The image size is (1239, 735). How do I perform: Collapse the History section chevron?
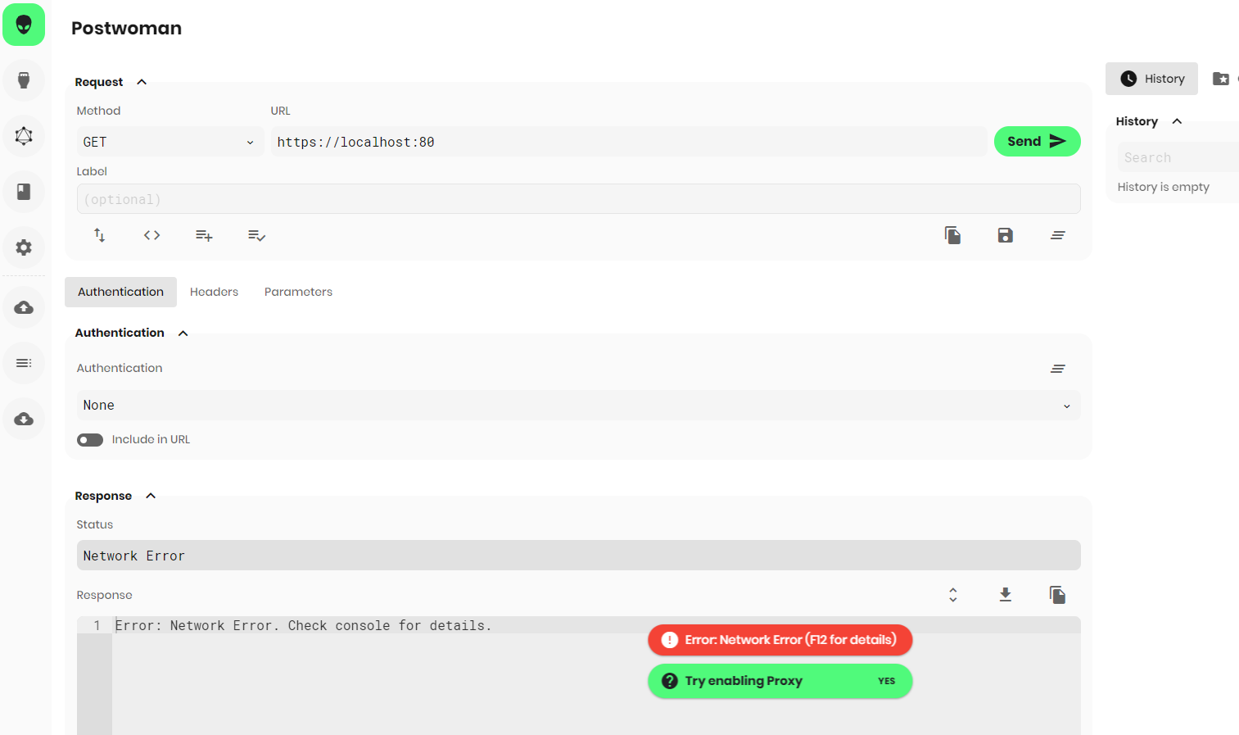point(1178,121)
